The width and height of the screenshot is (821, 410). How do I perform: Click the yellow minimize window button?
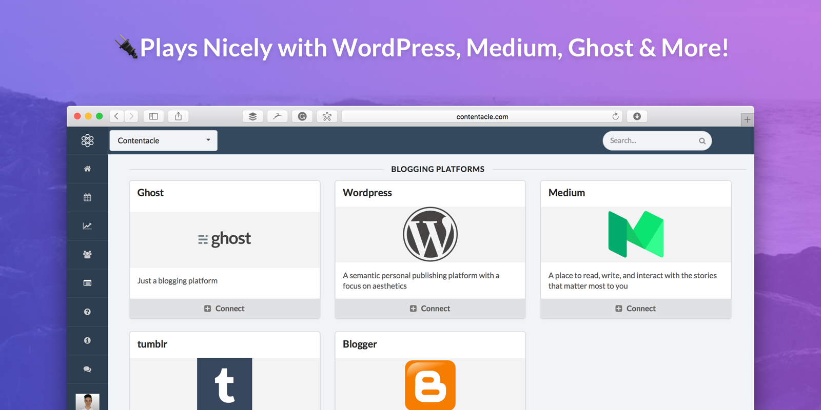(x=88, y=116)
